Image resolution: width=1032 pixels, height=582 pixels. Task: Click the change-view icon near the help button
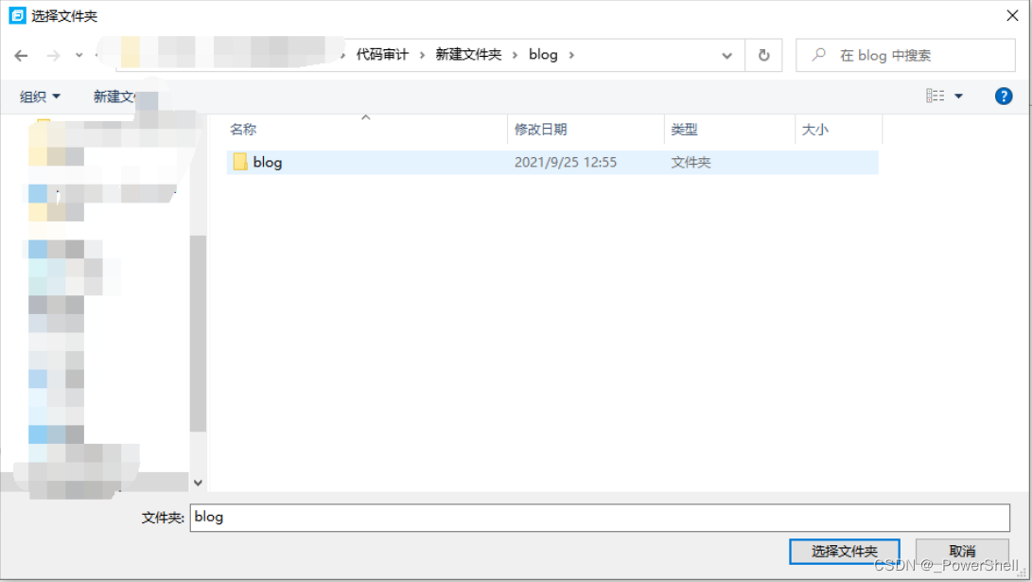point(936,95)
